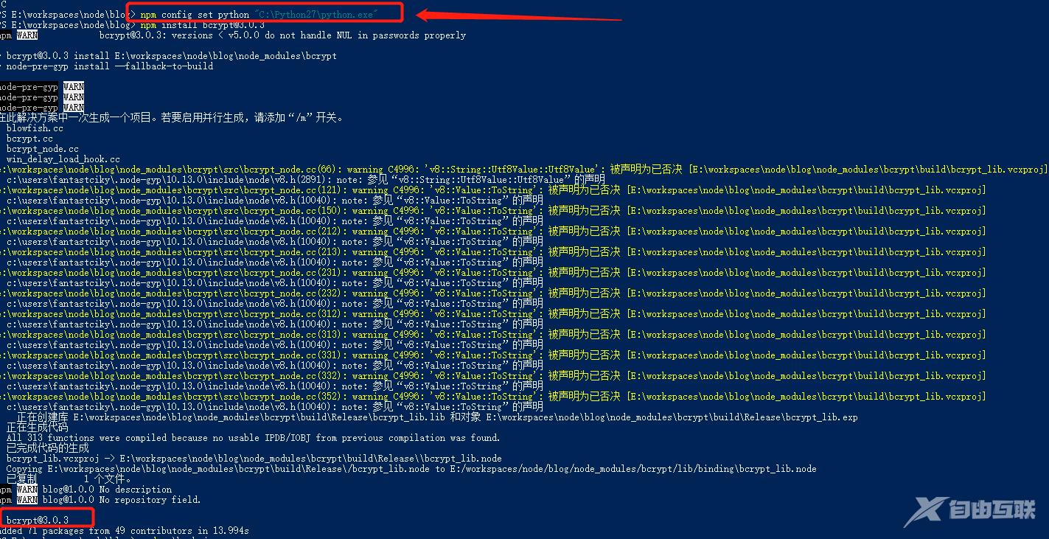The image size is (1049, 539).
Task: Click the file name blowfish.cc
Action: (35, 128)
